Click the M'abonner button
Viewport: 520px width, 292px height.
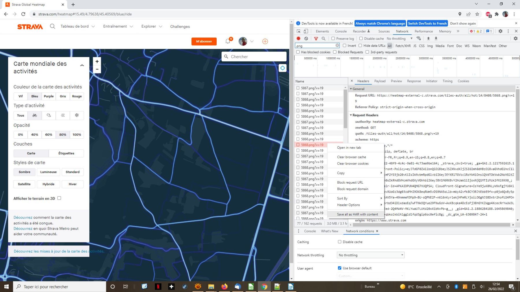(x=204, y=42)
